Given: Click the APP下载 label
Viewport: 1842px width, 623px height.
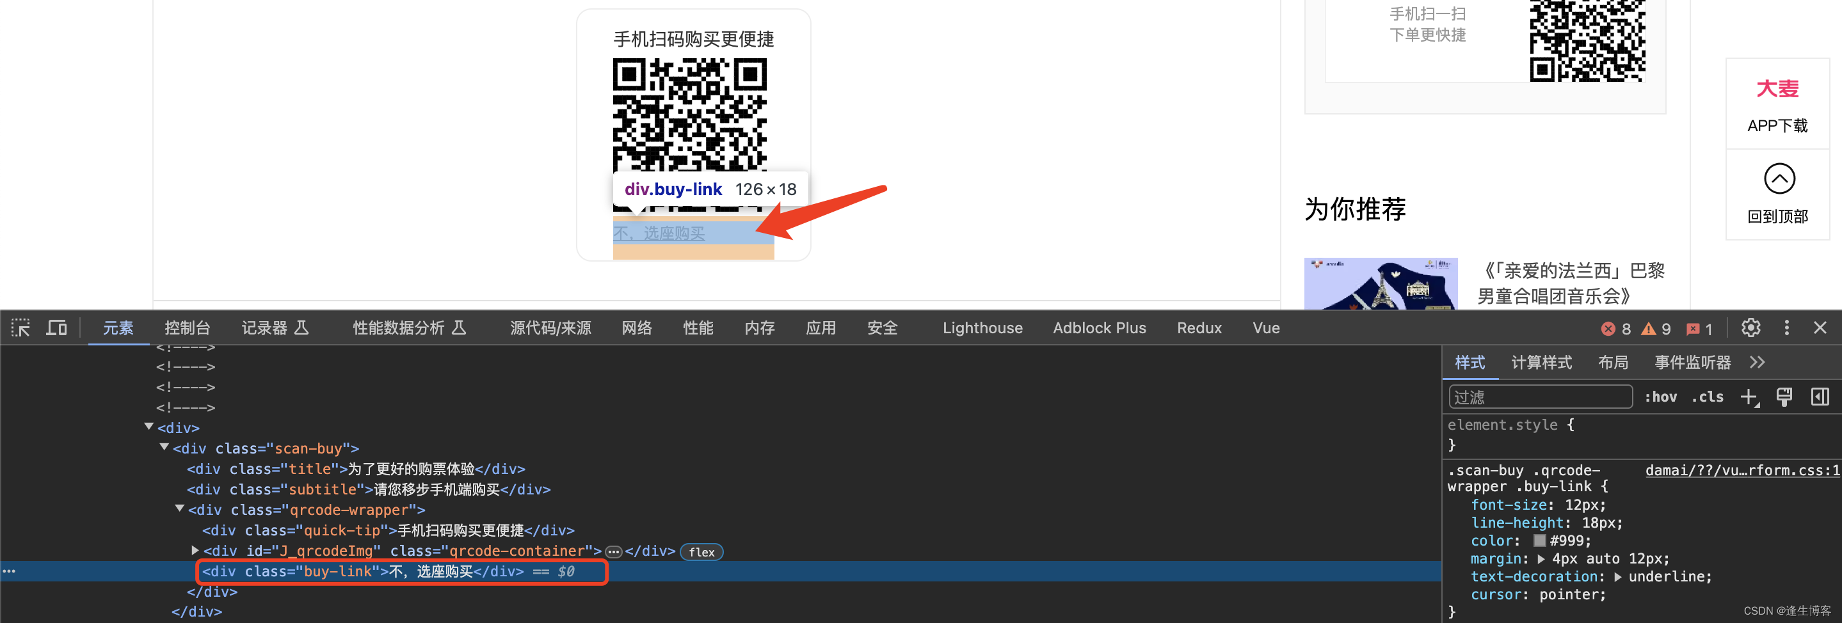Looking at the screenshot, I should (x=1777, y=126).
